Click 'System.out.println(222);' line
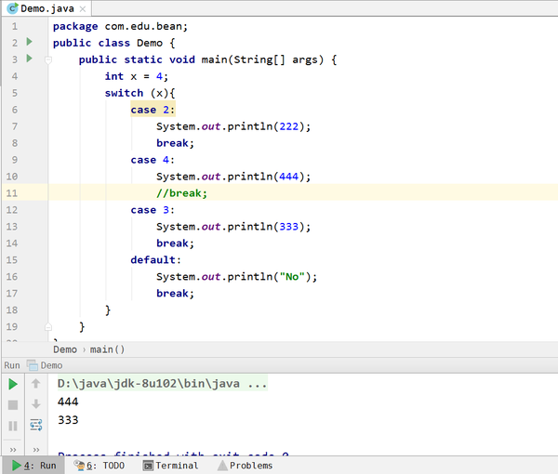The image size is (558, 474). pyautogui.click(x=233, y=126)
